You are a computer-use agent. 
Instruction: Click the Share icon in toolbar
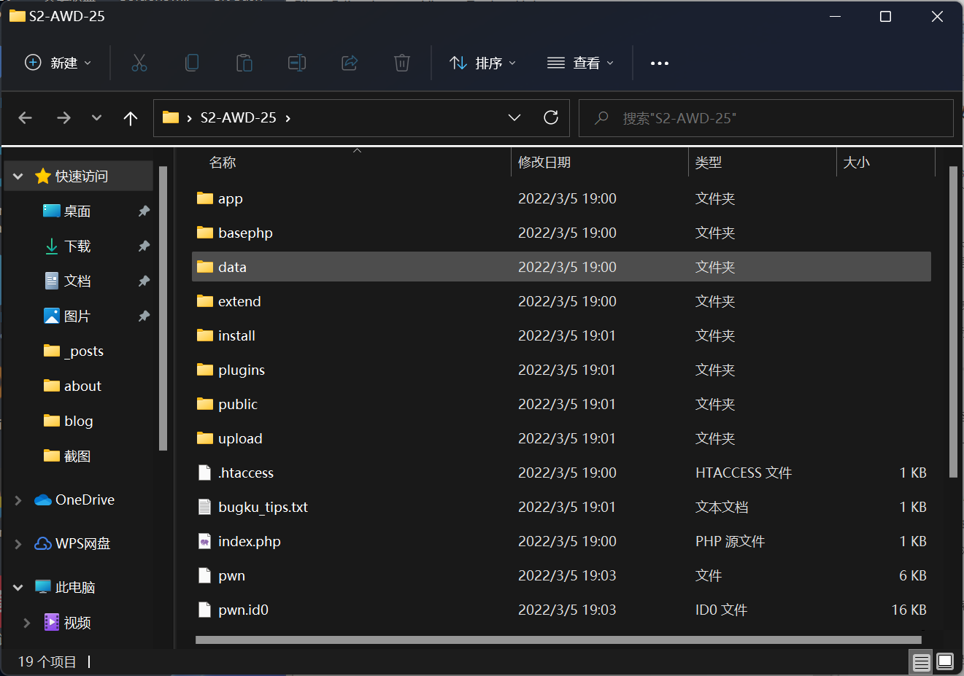(350, 63)
